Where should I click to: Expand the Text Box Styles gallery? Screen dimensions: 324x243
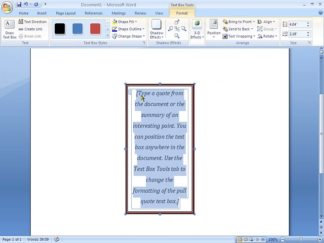pos(108,36)
